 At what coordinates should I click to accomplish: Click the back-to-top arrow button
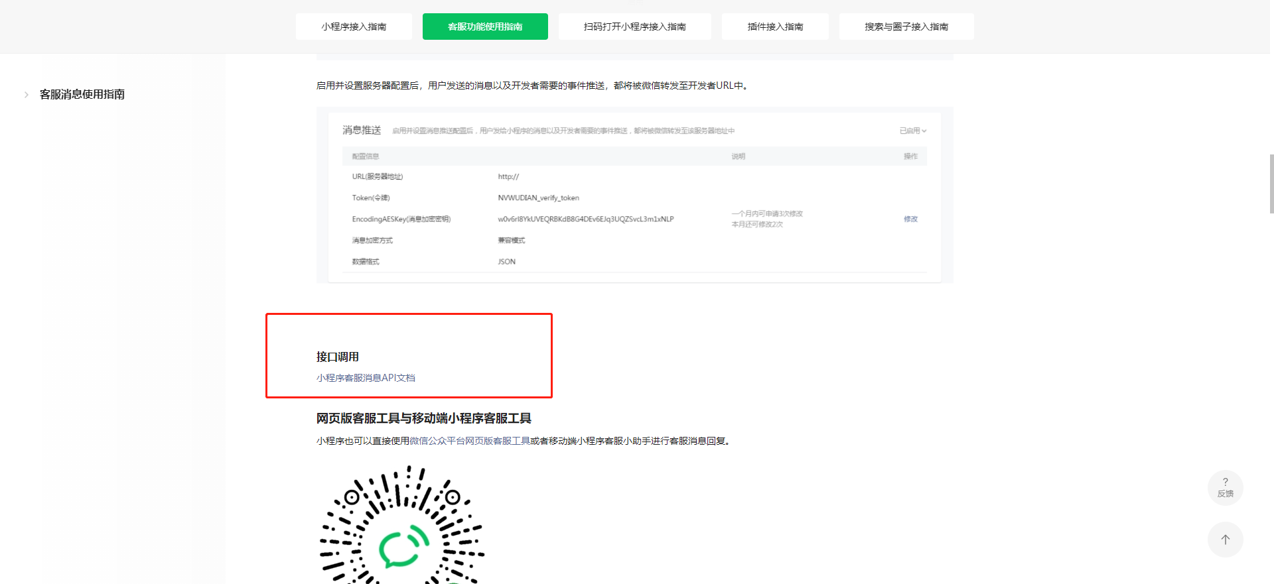(1226, 540)
